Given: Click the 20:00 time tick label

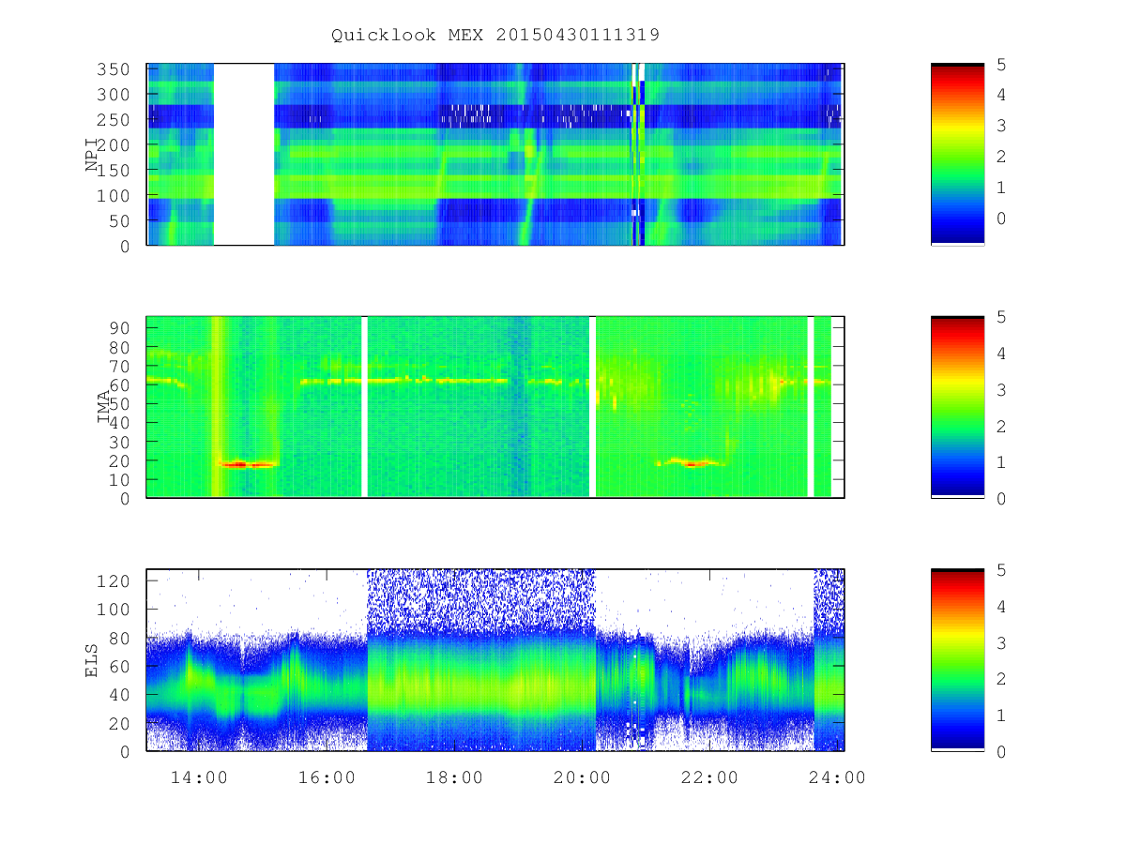Looking at the screenshot, I should coord(582,777).
